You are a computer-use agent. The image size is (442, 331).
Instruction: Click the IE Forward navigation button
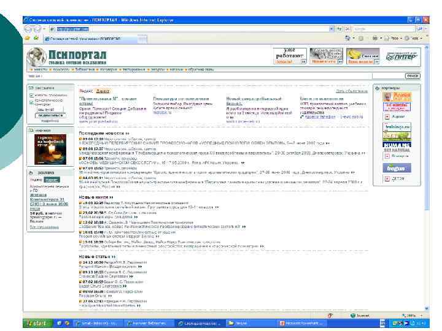pyautogui.click(x=37, y=29)
